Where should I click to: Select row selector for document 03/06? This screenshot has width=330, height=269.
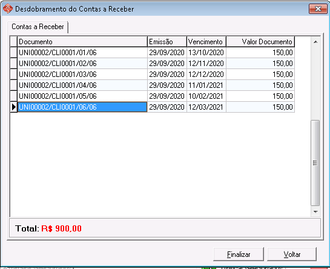14,75
